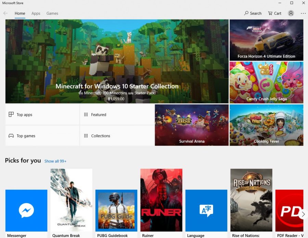Screen dimensions: 308x238
Task: Click the Language title text
Action: coord(196,236)
